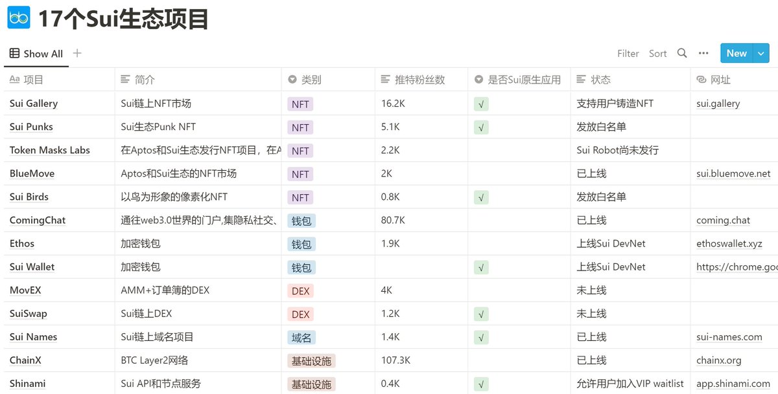Add a new view with plus icon
The width and height of the screenshot is (778, 394).
click(x=77, y=53)
